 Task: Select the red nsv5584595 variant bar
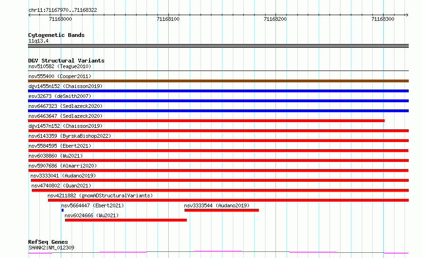point(218,151)
